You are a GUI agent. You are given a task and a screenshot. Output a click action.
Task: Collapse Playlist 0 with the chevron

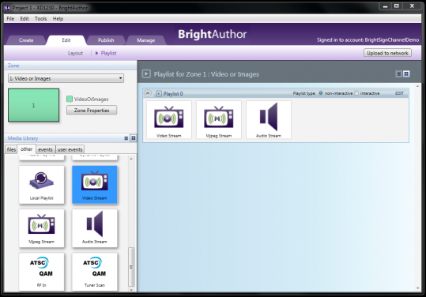coord(148,93)
